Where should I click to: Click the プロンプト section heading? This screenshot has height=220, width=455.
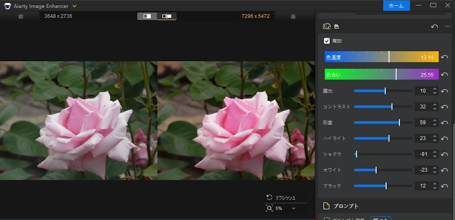346,206
